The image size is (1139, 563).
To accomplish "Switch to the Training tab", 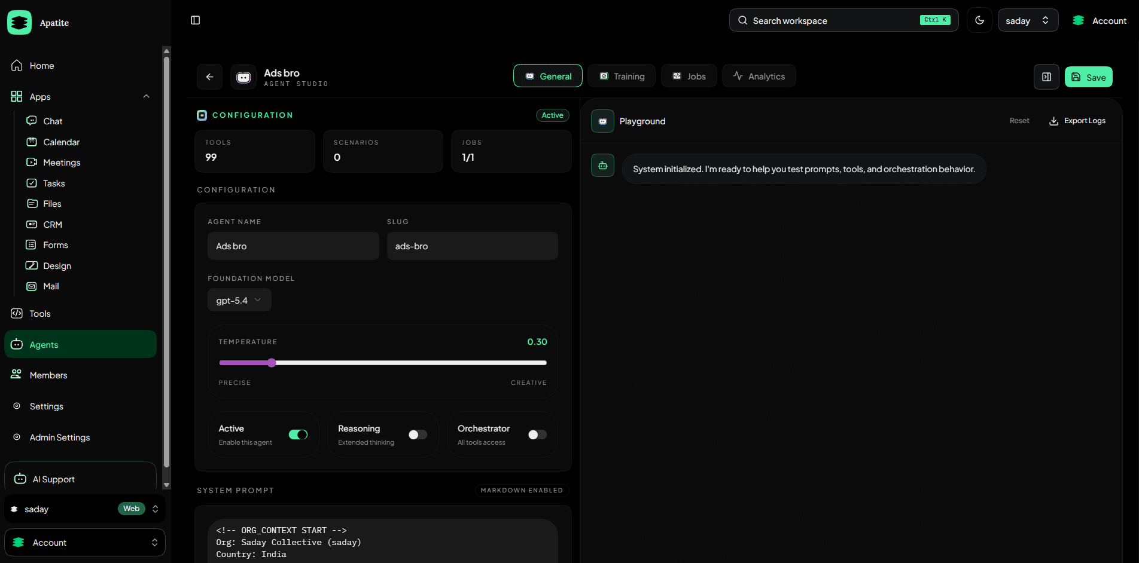I will [622, 76].
